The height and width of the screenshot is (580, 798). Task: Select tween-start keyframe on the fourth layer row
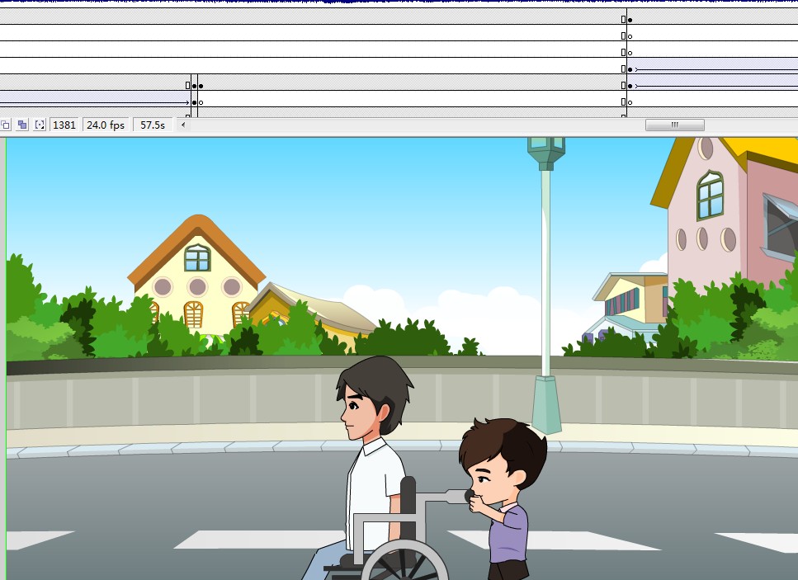pos(630,69)
